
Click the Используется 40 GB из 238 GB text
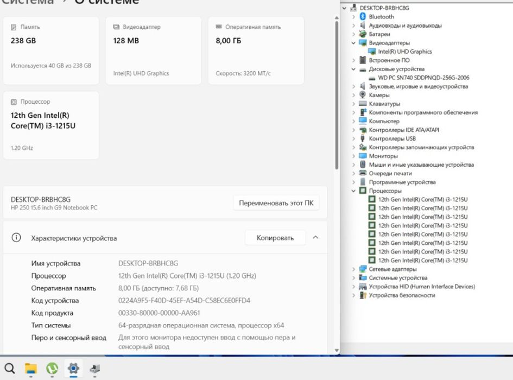tap(51, 66)
